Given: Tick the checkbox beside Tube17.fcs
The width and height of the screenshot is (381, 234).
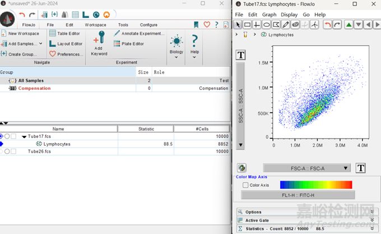Looking at the screenshot, I should click(x=13, y=136).
